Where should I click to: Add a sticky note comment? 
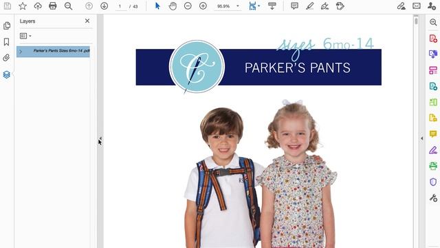point(294,6)
